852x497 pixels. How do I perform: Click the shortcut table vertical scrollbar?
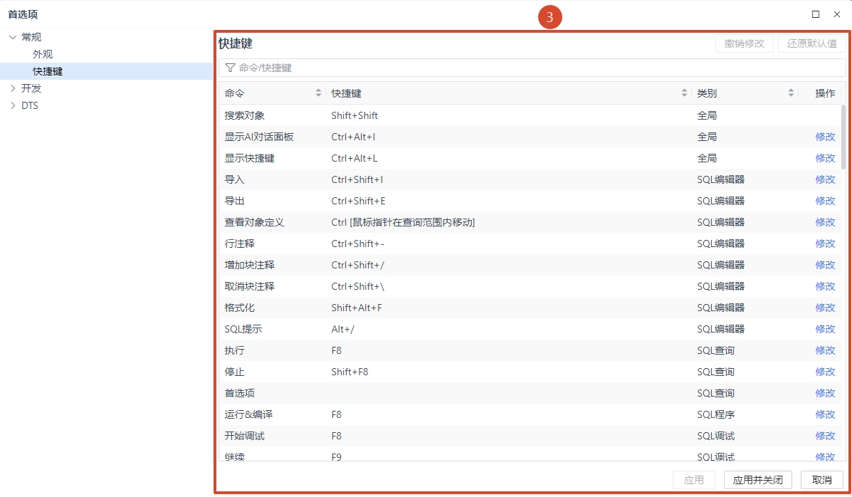[x=843, y=137]
